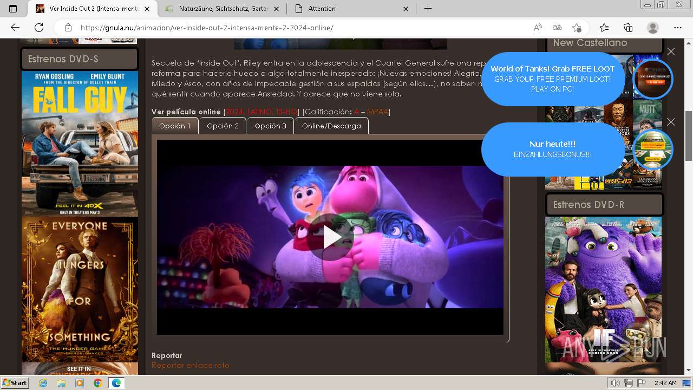View site information lock icon
This screenshot has height=390, width=693.
tap(68, 28)
